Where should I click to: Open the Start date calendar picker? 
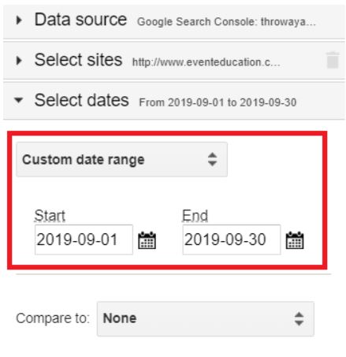click(x=147, y=240)
